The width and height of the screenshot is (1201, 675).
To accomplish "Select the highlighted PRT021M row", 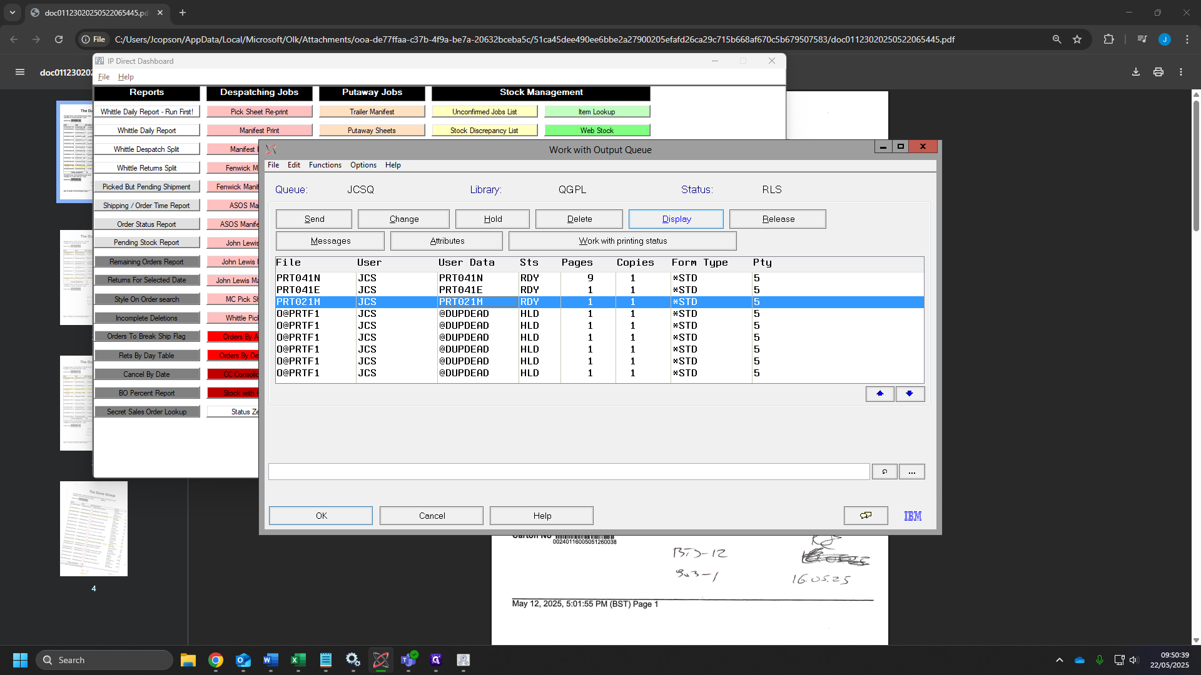I will pyautogui.click(x=599, y=302).
